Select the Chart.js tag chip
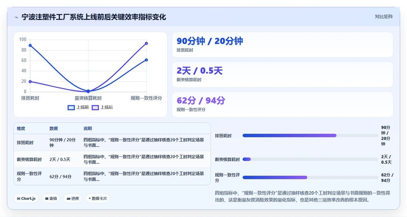This screenshot has height=217, width=407. coord(26,198)
